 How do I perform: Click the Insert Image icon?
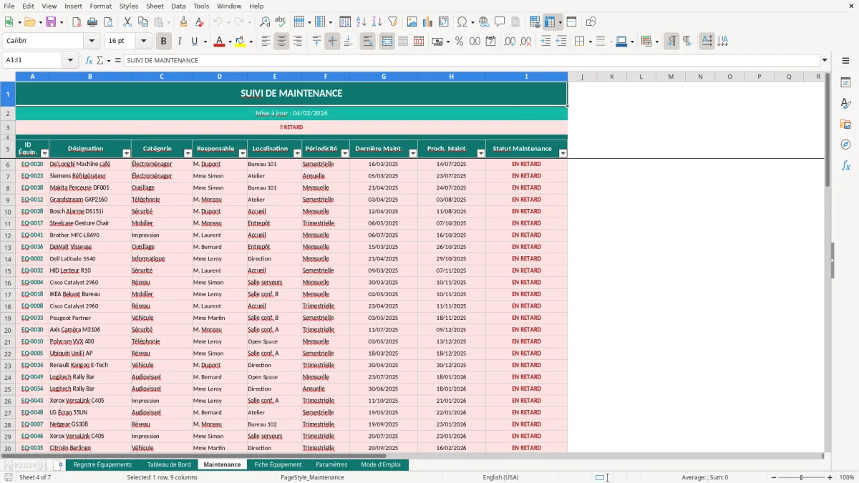(412, 22)
